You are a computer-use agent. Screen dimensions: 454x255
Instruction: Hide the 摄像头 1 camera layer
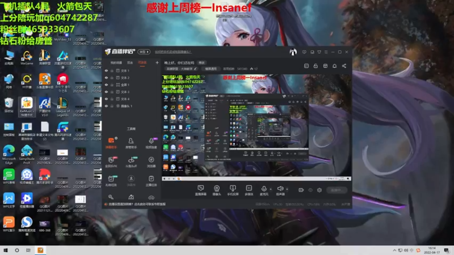106,106
